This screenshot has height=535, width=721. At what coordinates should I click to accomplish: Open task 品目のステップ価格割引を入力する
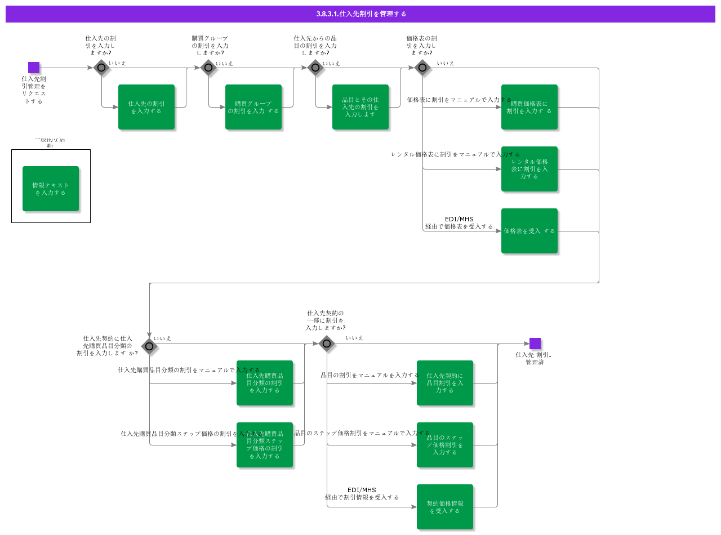[445, 445]
